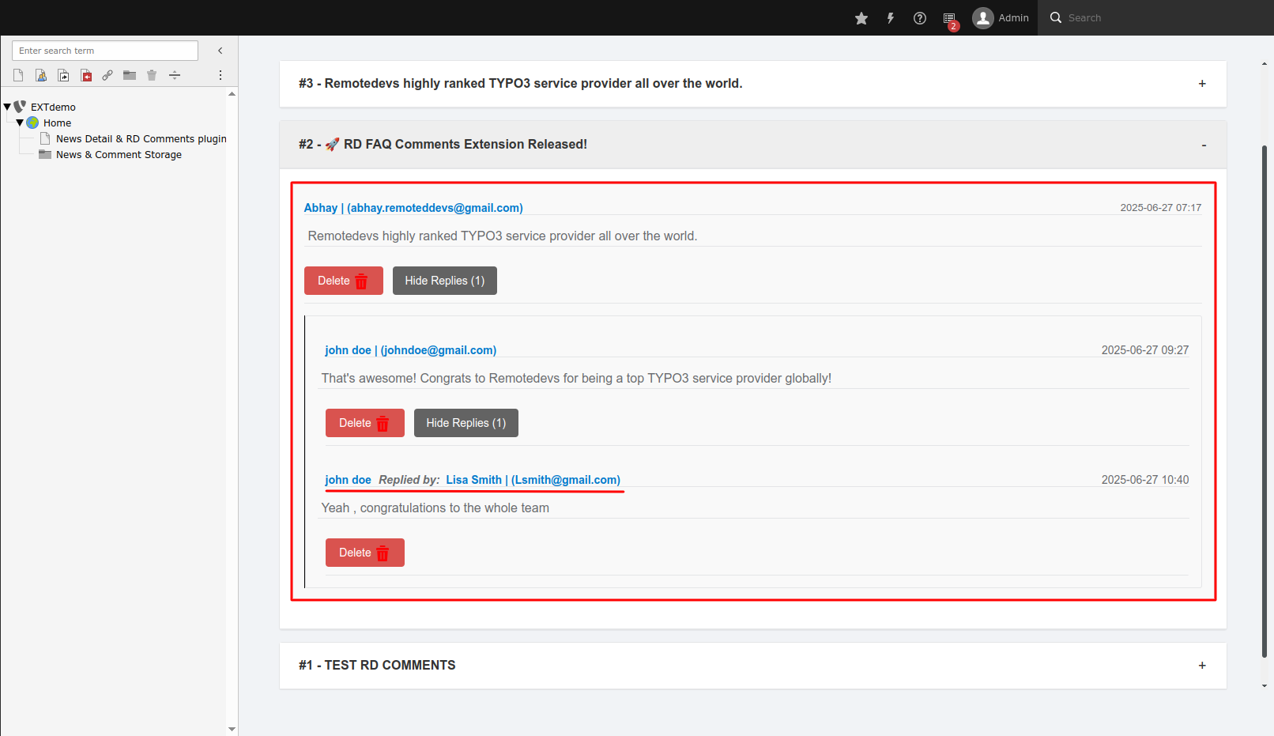The height and width of the screenshot is (736, 1274).
Task: Collapse the EXTdemo tree node
Action: (x=8, y=106)
